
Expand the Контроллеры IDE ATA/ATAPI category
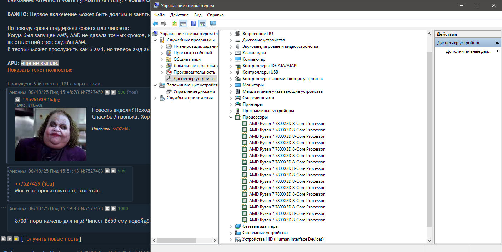pyautogui.click(x=231, y=66)
